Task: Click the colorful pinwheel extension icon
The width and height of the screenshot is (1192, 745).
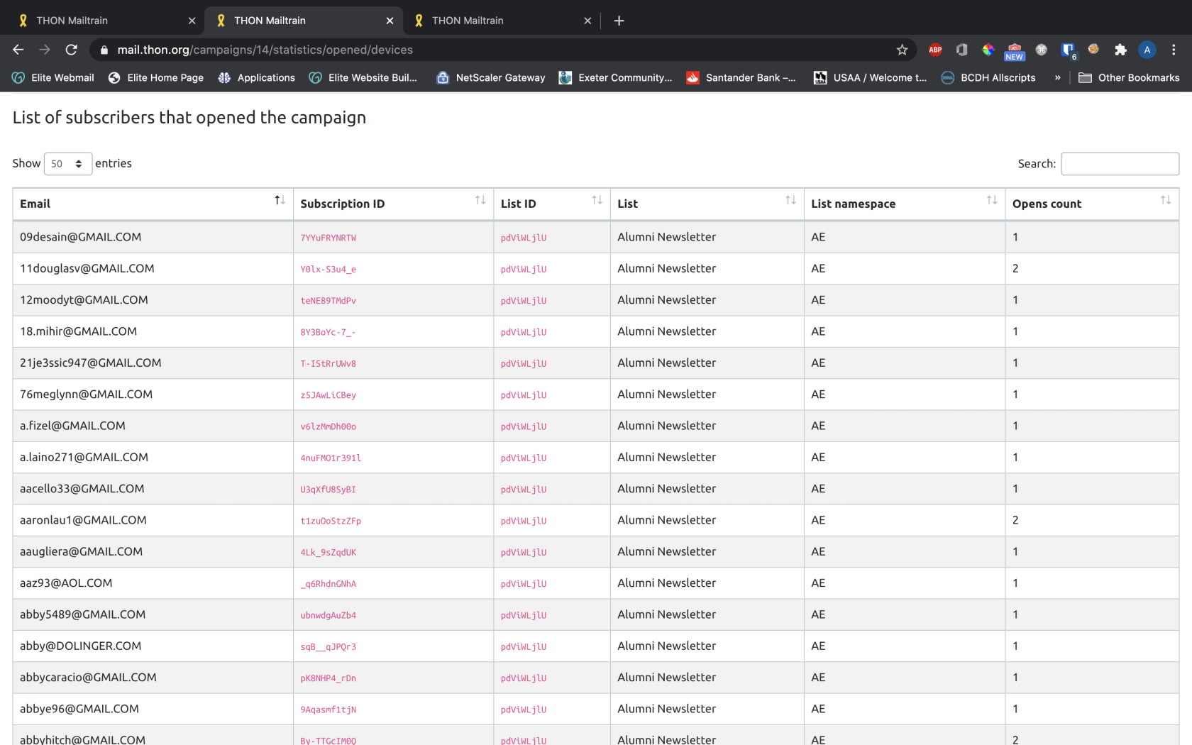Action: (x=988, y=50)
